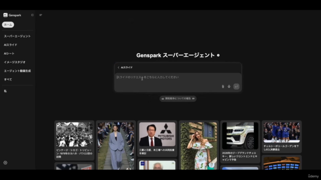This screenshot has height=180, width=321.
Task: Open the settings icon at sidebar bottom
Action: (6, 162)
